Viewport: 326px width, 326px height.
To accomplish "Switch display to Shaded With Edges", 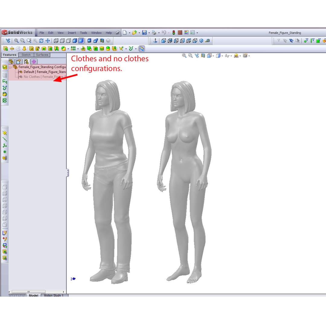I will pos(75,41).
